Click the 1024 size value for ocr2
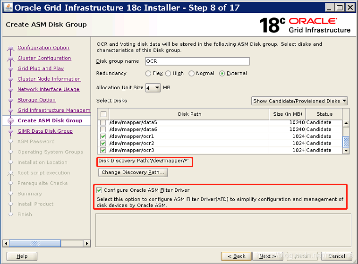This screenshot has width=358, height=264. tap(298, 143)
